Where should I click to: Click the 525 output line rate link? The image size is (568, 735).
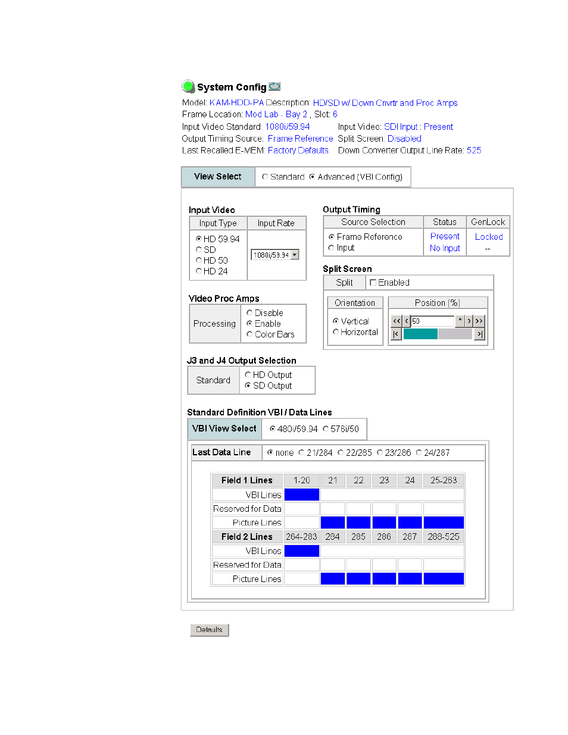(x=474, y=151)
